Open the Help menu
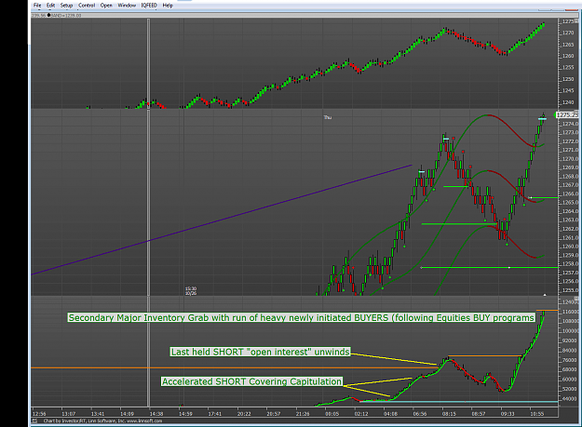Viewport: 582px width, 427px height. (x=168, y=6)
